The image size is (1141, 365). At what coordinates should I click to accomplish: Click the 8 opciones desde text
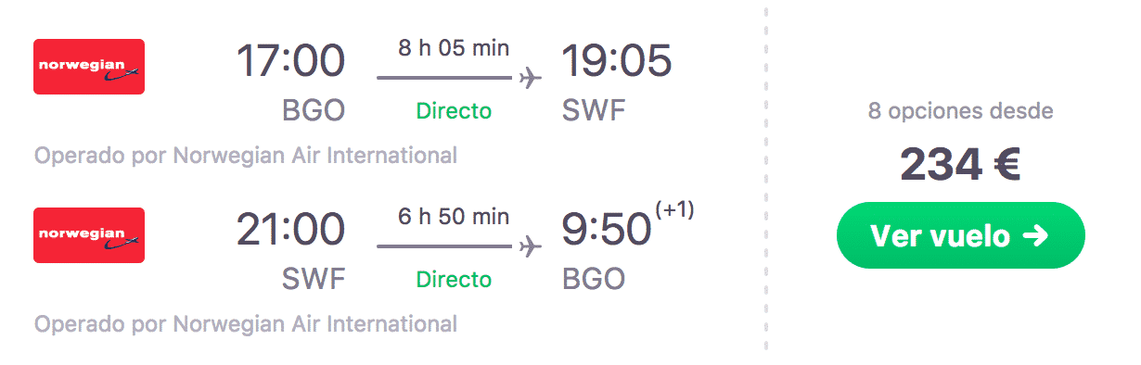[x=961, y=111]
